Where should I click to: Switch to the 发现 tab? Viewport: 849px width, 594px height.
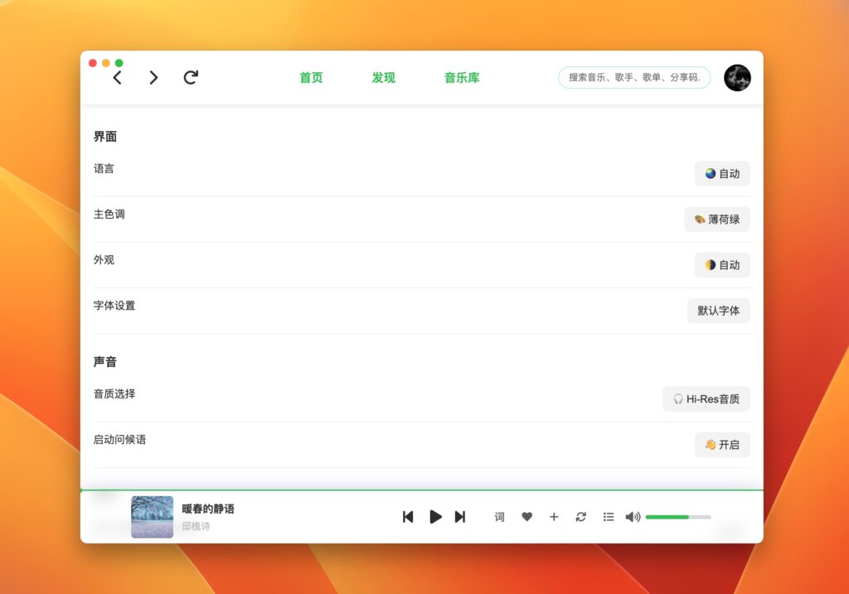382,77
